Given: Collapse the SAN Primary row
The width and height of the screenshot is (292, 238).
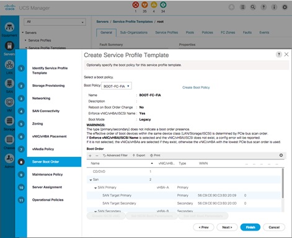Looking at the screenshot, I should tap(95, 188).
